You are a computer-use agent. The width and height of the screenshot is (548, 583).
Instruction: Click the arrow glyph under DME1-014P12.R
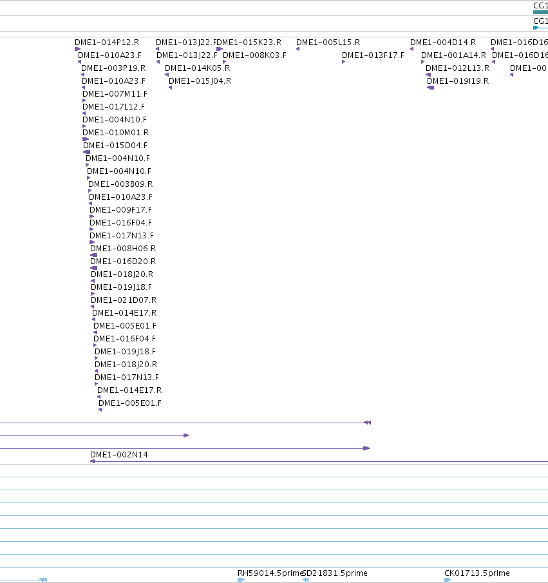[77, 49]
